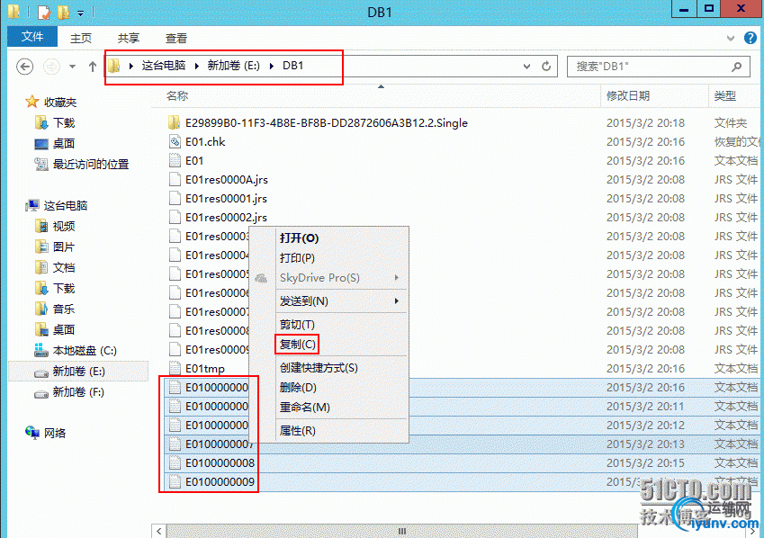This screenshot has width=764, height=538.
Task: Switch to the 共享 tab
Action: [129, 38]
